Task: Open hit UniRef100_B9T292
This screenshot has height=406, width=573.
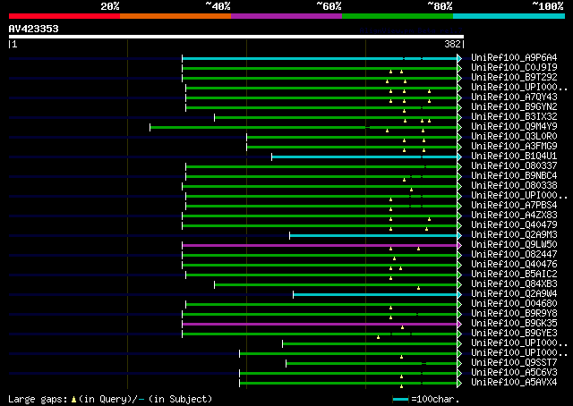Action: 514,78
